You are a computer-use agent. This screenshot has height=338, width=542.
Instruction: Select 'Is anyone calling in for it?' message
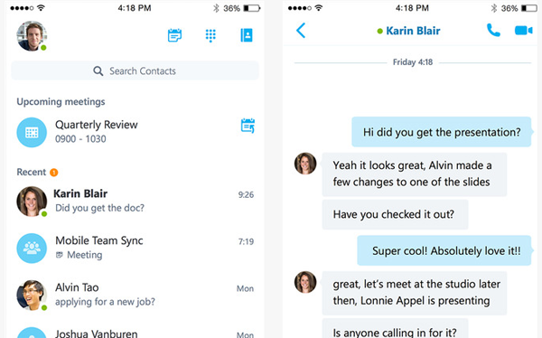pyautogui.click(x=395, y=329)
